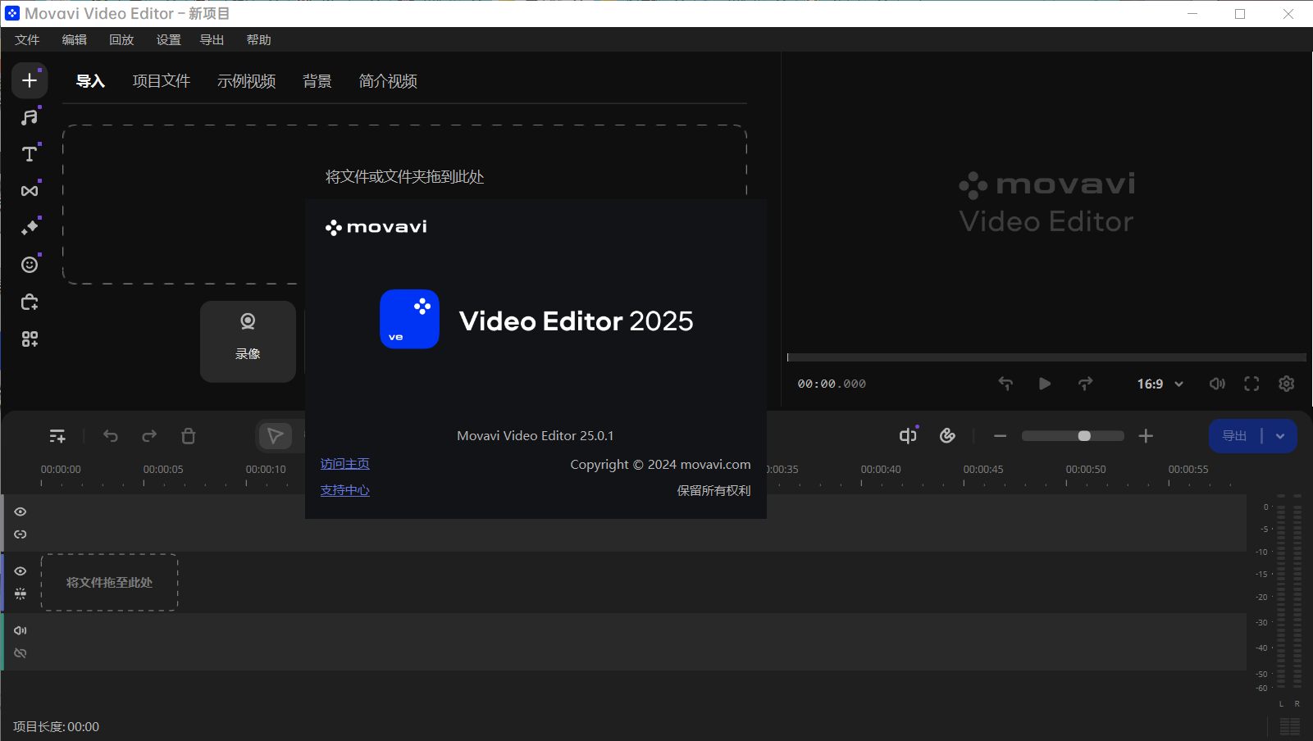This screenshot has height=741, width=1313.
Task: Switch to the 项目文件 tab
Action: click(162, 81)
